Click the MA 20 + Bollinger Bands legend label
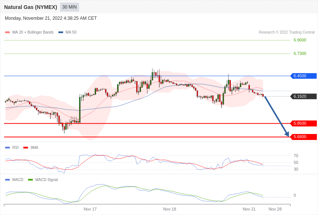This screenshot has width=318, height=215. tap(33, 32)
